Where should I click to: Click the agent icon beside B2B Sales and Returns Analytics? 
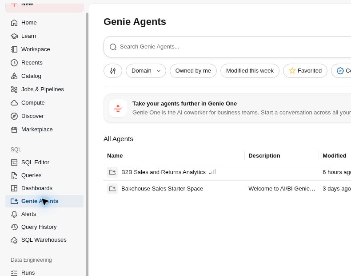tap(112, 172)
